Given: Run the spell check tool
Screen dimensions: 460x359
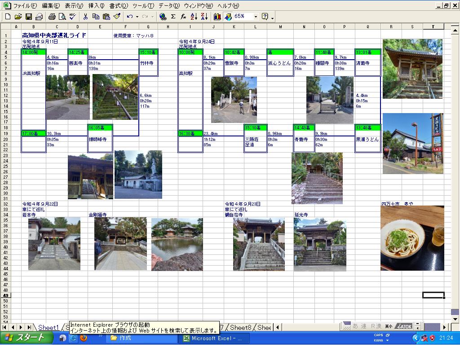Looking at the screenshot, I should pos(72,17).
